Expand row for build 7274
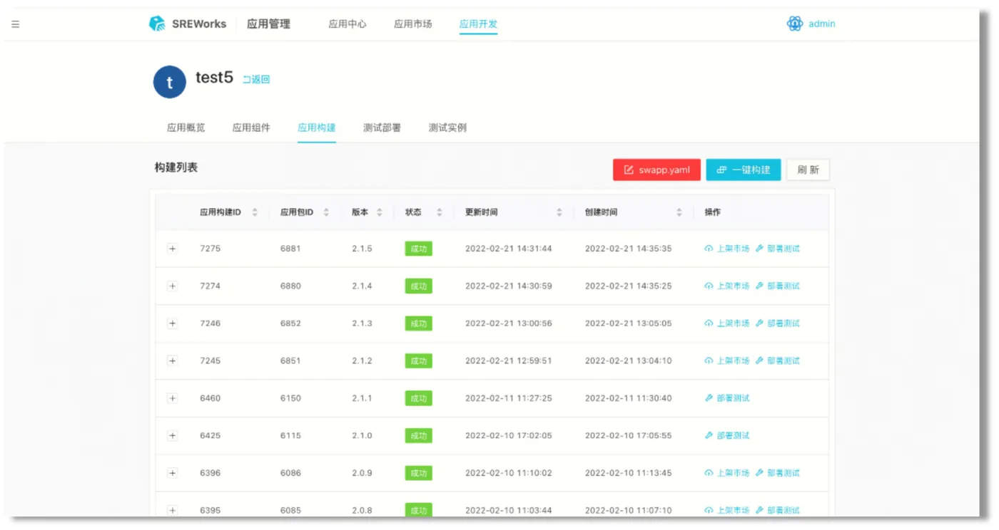 pos(172,286)
